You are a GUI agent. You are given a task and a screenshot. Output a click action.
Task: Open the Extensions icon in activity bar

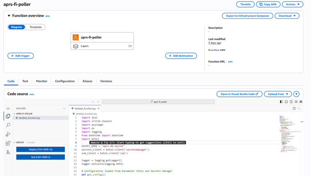8,143
